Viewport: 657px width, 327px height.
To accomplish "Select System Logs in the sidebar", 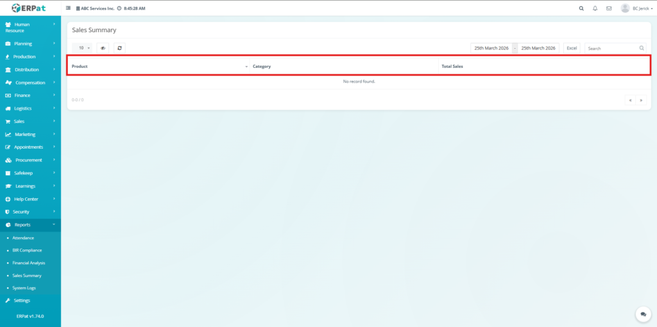I will pos(24,288).
